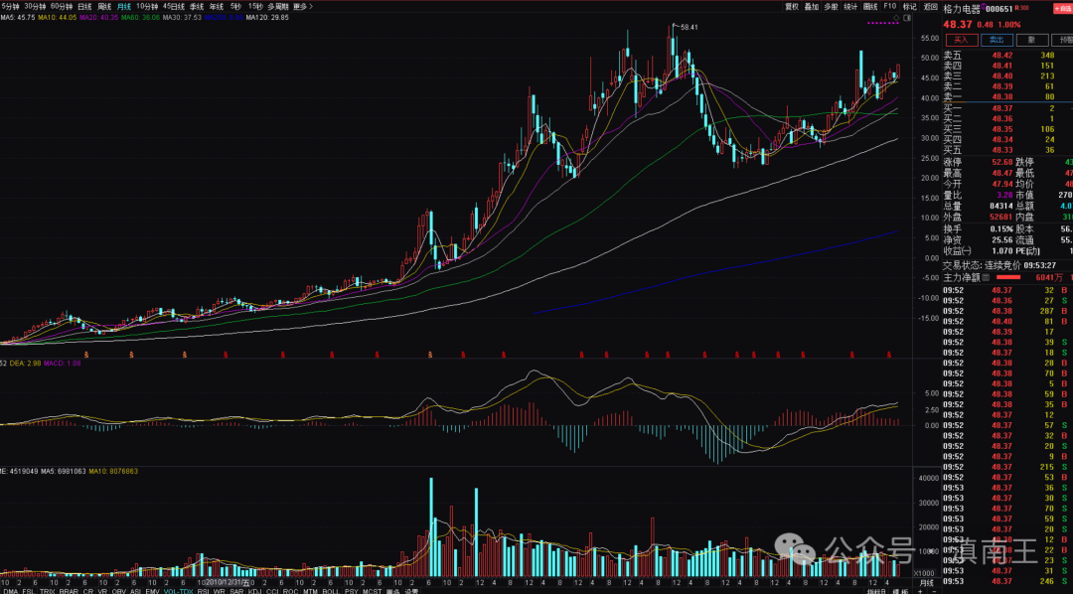The height and width of the screenshot is (594, 1073).
Task: Click the diamond icon above price axis
Action: click(x=896, y=17)
